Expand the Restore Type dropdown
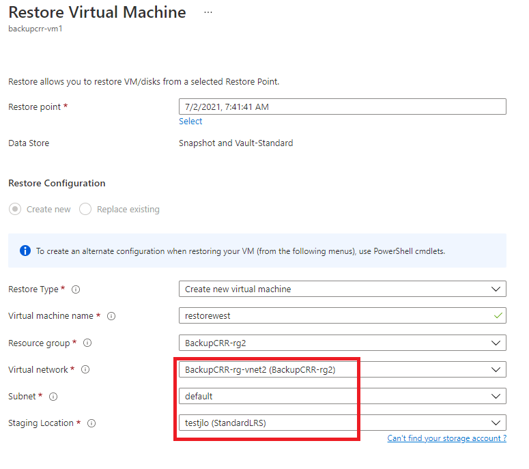Viewport: 529px width, 469px height. (343, 289)
